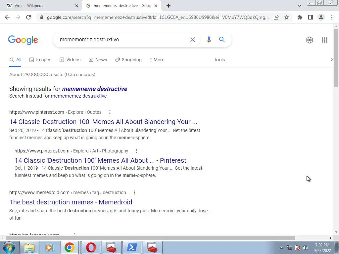Show hidden system tray icons
The image size is (339, 254).
coord(281,248)
